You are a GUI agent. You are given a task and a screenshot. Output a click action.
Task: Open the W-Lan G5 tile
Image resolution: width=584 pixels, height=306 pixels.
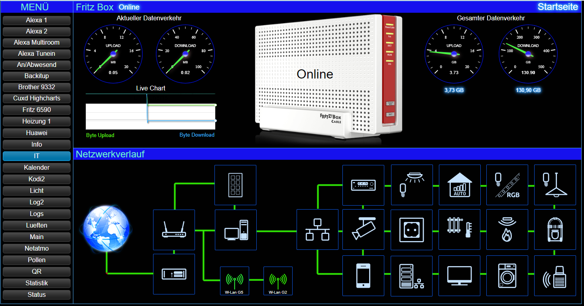click(234, 281)
